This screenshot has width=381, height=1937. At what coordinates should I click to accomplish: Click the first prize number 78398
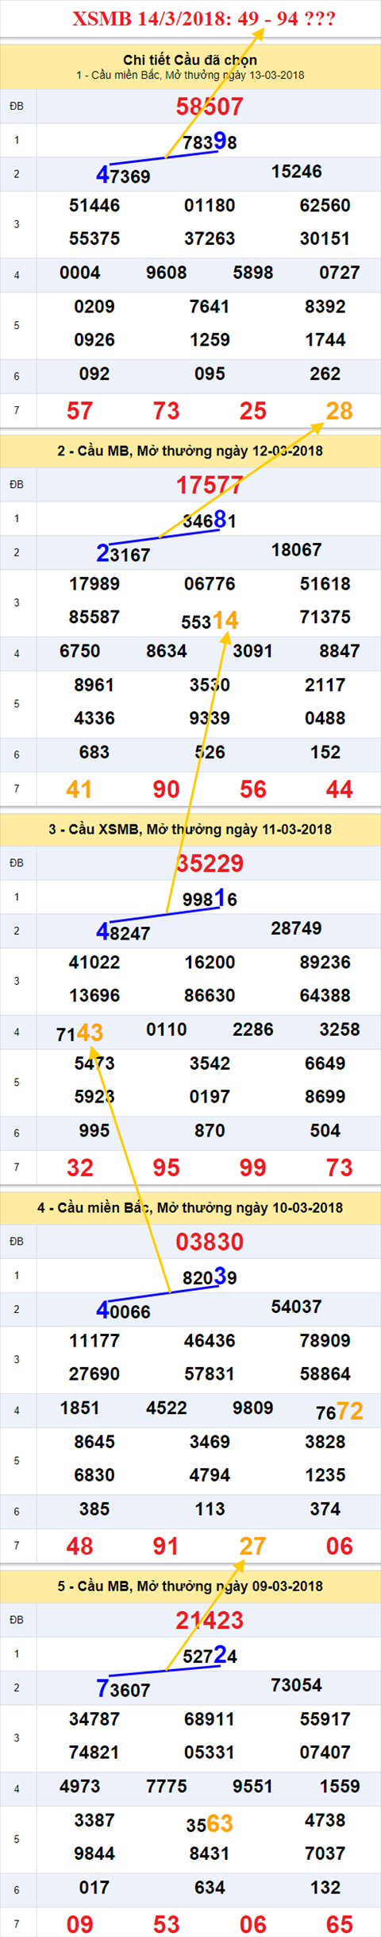click(x=210, y=141)
